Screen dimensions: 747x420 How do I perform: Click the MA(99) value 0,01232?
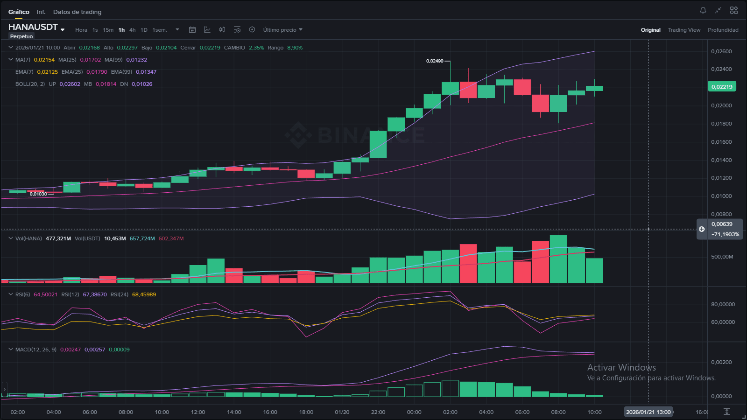(x=137, y=60)
